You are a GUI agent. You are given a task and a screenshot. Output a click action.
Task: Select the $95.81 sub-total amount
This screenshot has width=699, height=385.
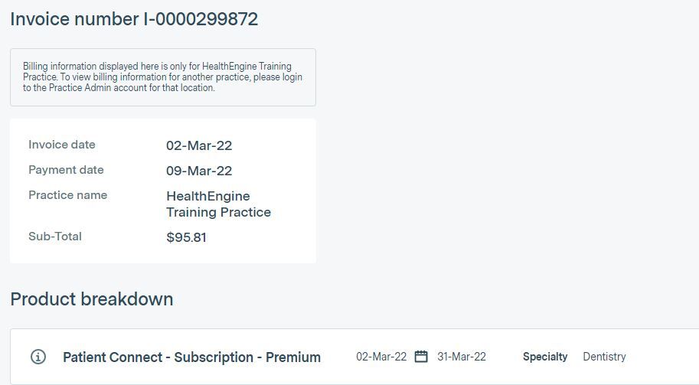point(186,237)
